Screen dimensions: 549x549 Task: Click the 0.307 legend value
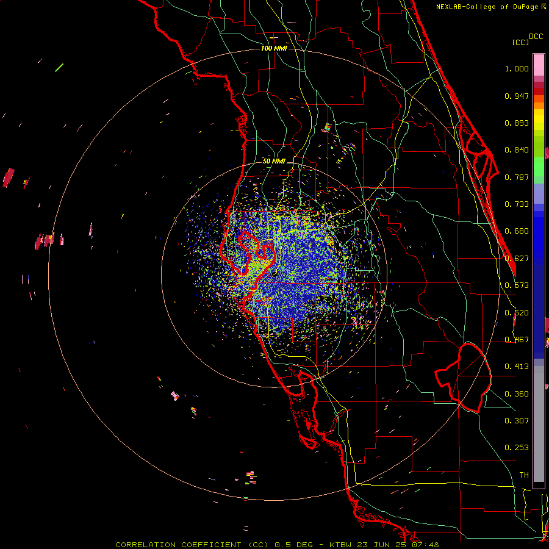(x=517, y=421)
